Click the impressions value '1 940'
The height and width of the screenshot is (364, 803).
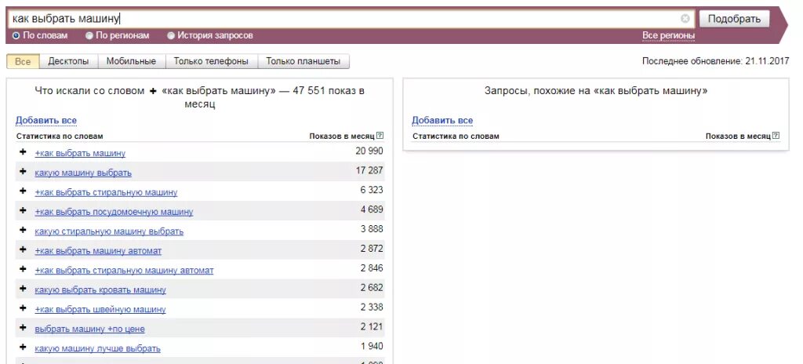(x=372, y=345)
